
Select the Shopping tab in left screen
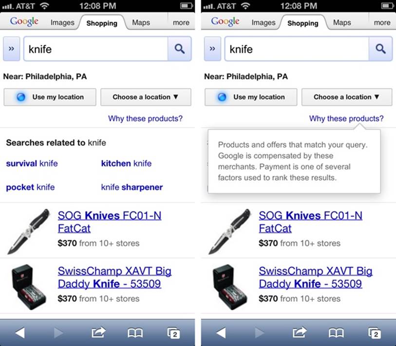coord(102,23)
